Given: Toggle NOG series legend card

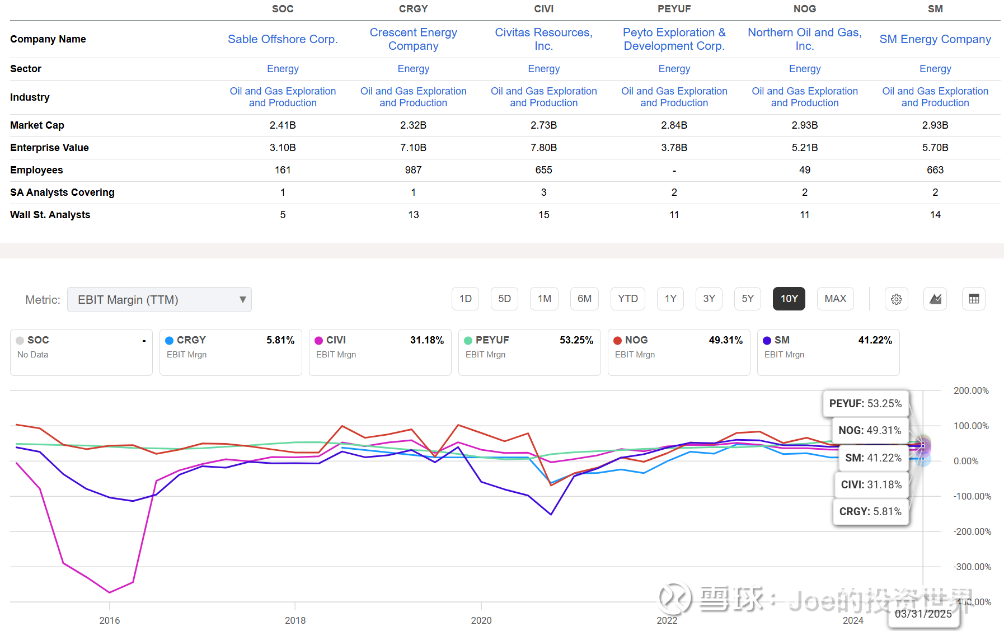Looking at the screenshot, I should pyautogui.click(x=679, y=352).
